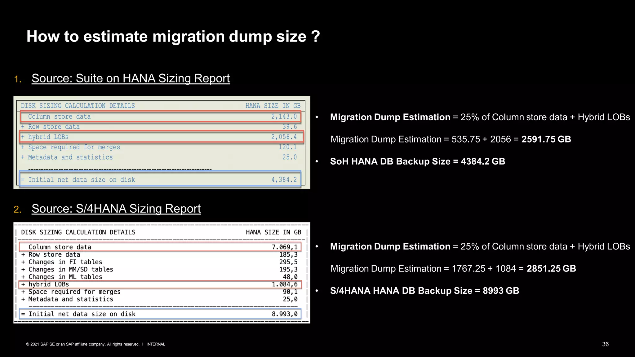Select the 2,143.0 column store value

pos(284,117)
